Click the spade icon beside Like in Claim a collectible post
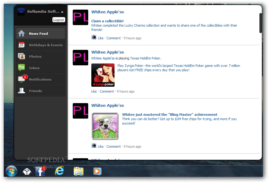This screenshot has height=183, width=269. (x=94, y=37)
